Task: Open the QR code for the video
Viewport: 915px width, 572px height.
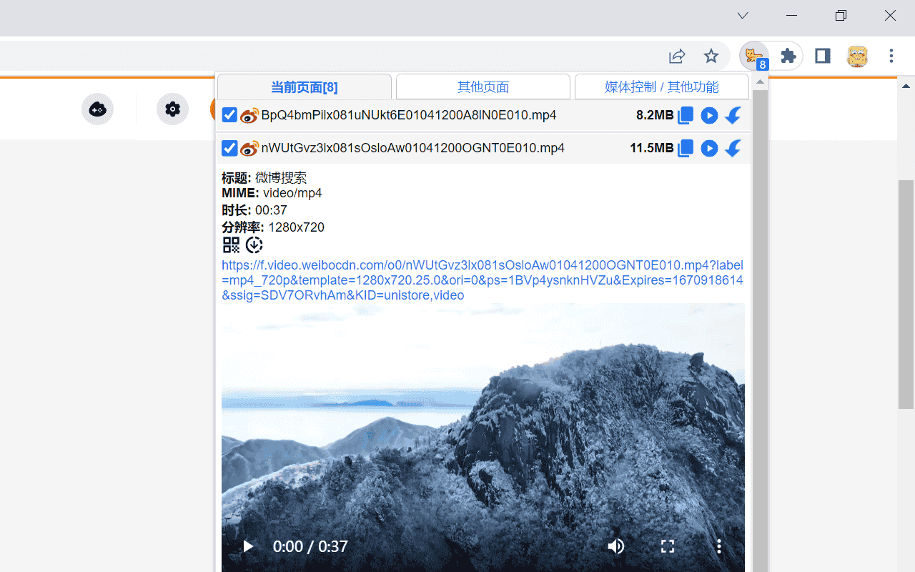Action: click(x=230, y=245)
